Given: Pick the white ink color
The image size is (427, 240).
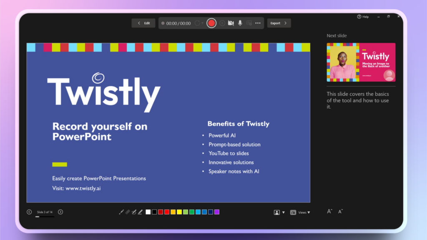Looking at the screenshot, I should (148, 212).
